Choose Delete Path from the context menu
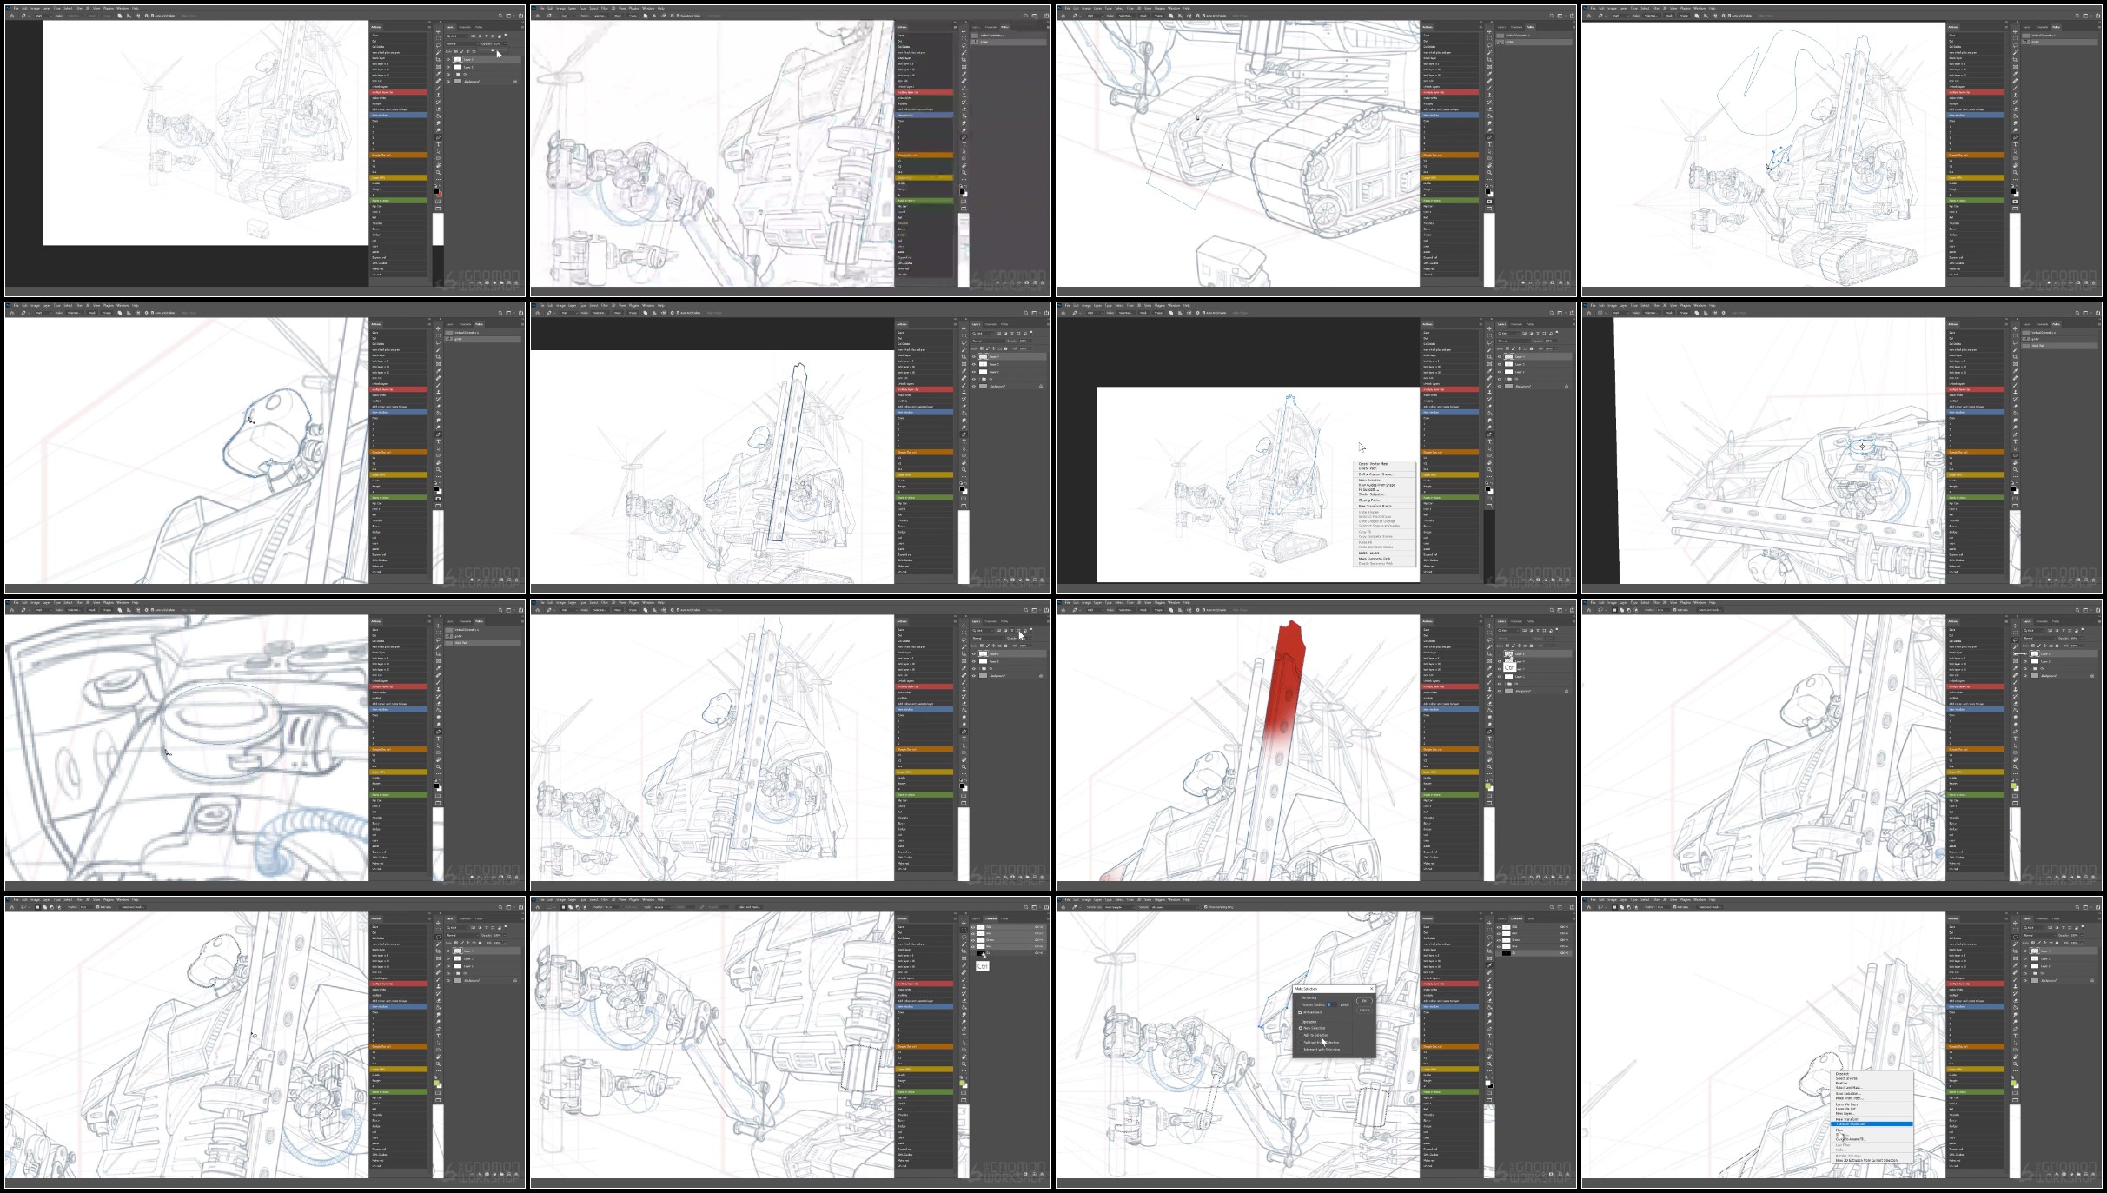Viewport: 2107px width, 1193px height. pos(1368,468)
